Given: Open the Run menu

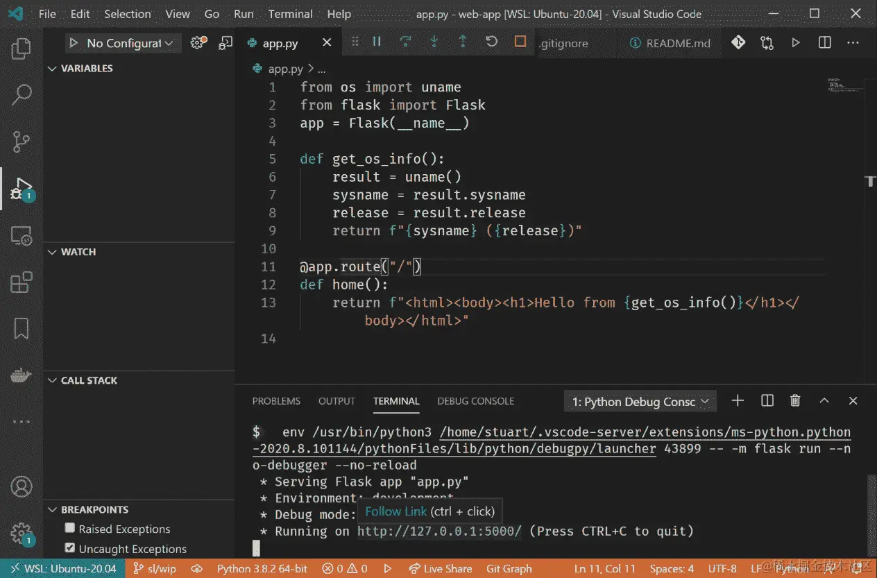Looking at the screenshot, I should coord(244,14).
